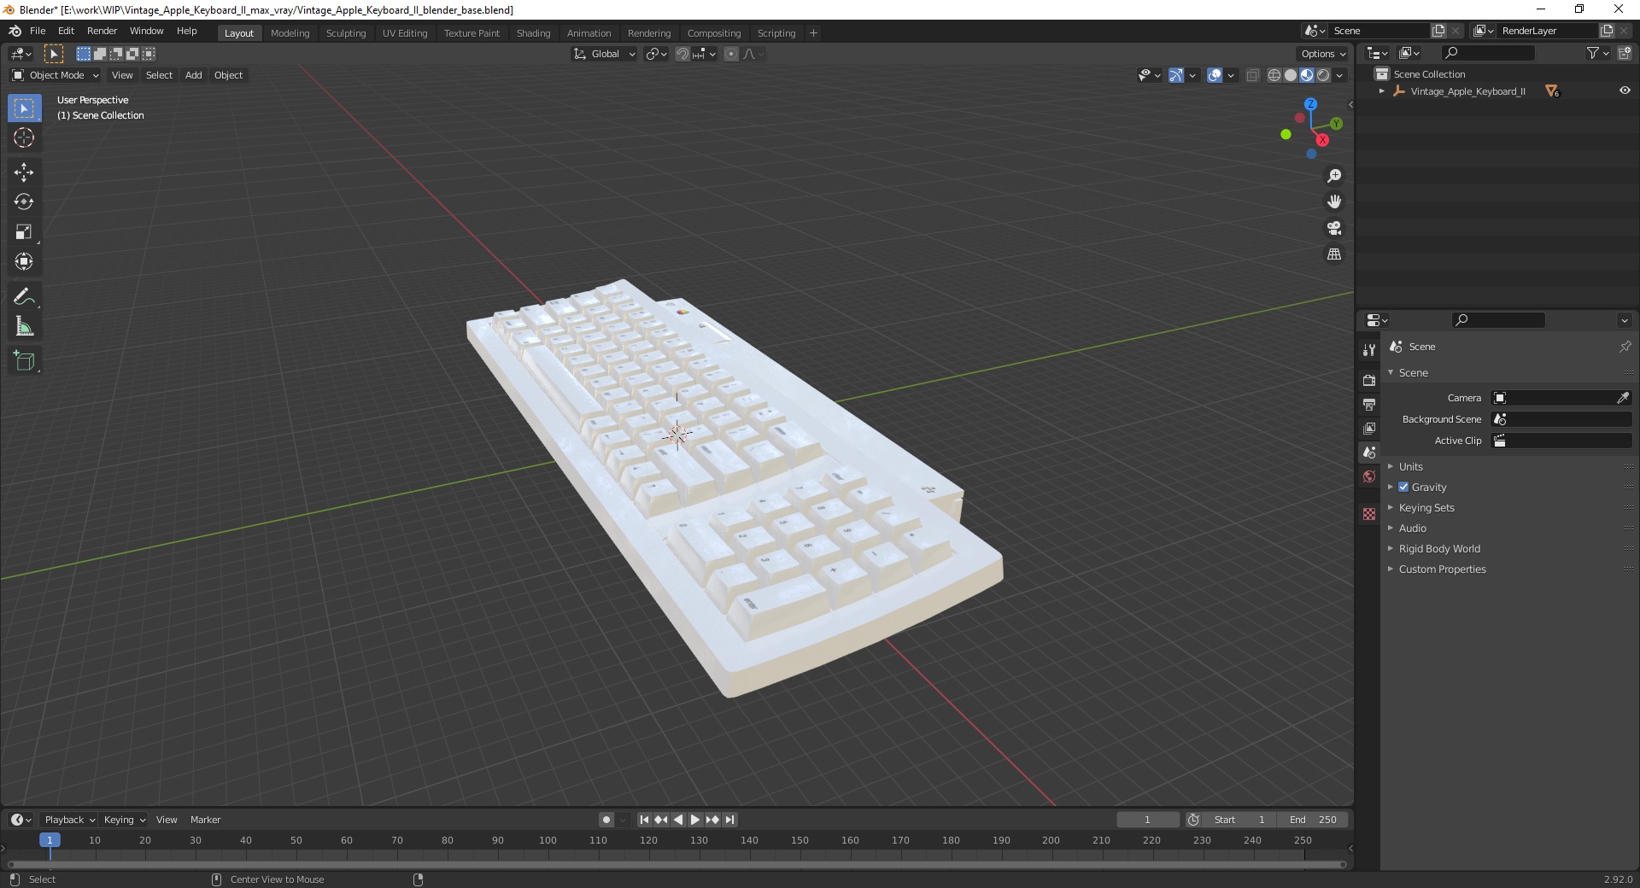
Task: Switch to wireframe viewport shading
Action: pos(1274,75)
